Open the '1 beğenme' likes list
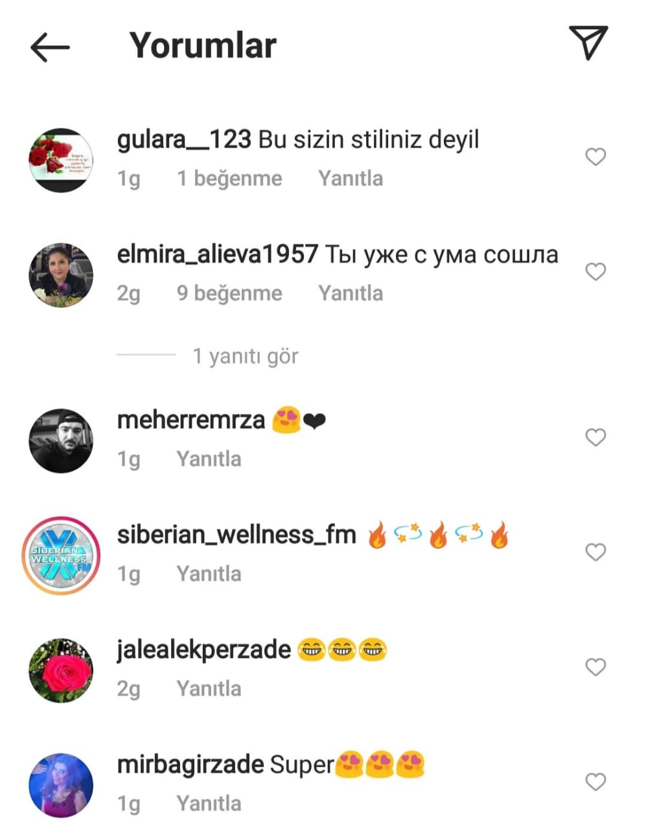The height and width of the screenshot is (829, 646). tap(229, 179)
